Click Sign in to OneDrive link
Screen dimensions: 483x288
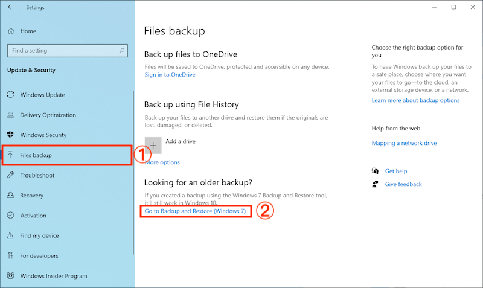pyautogui.click(x=170, y=75)
